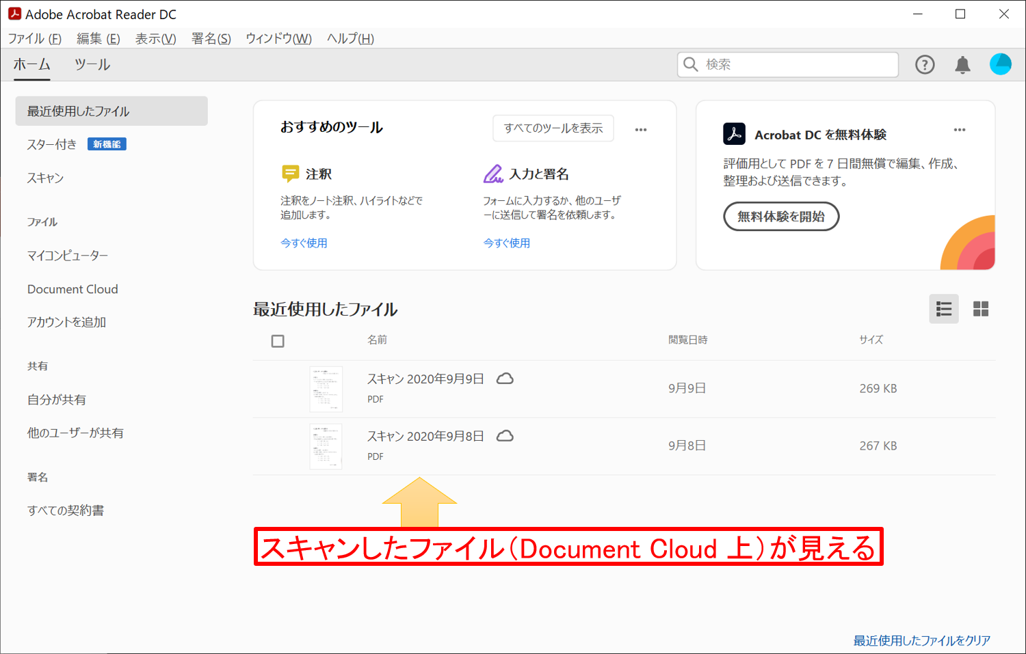Switch to the ホーム tab
1026x654 pixels.
[x=32, y=65]
